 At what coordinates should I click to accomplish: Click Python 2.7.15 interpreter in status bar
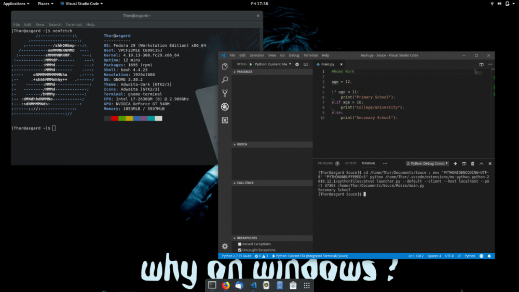pos(237,256)
